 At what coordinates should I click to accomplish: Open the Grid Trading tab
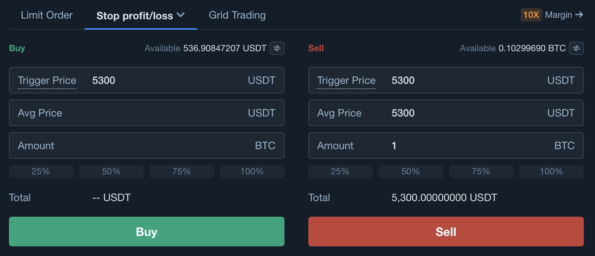point(237,15)
